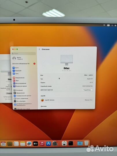The height and width of the screenshot is (156, 117).
Task: Click the Wi-Fi icon in menu bar
Action: click(x=104, y=25)
